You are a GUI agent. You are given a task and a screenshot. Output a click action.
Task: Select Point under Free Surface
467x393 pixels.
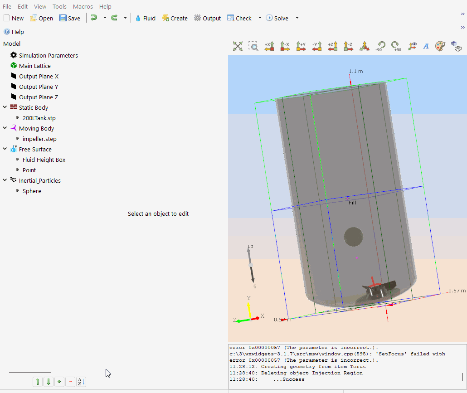pyautogui.click(x=29, y=170)
